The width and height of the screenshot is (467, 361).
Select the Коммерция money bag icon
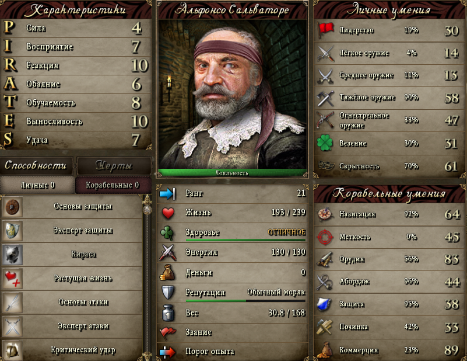(325, 350)
